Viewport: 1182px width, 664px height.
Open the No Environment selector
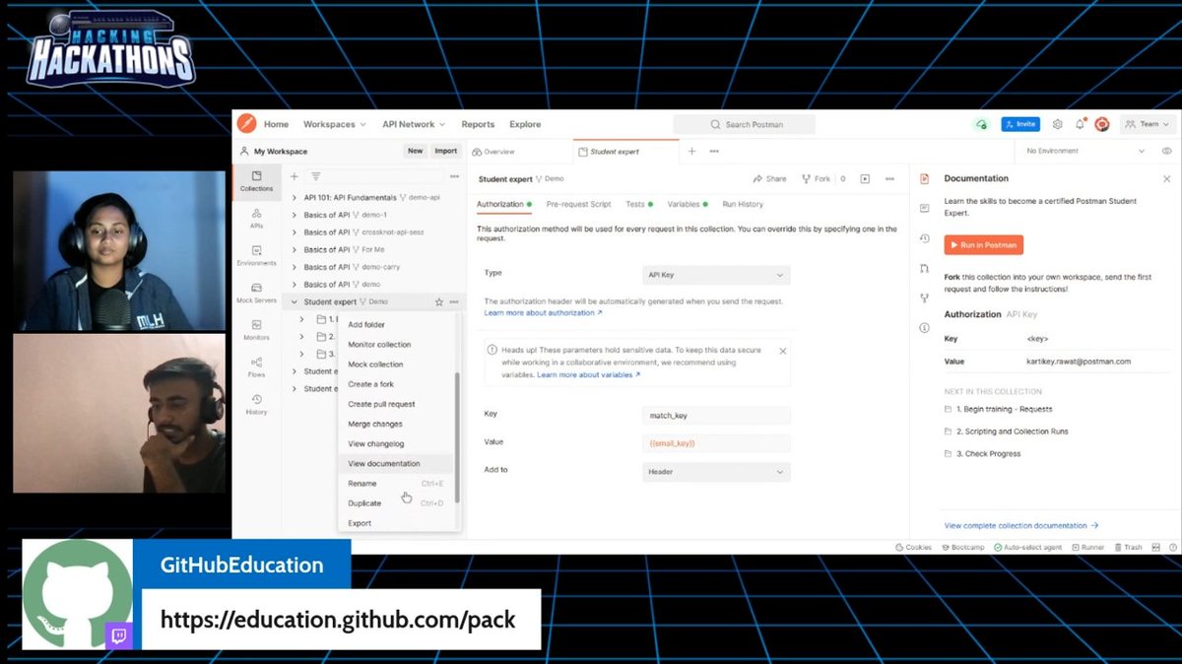[x=1087, y=152]
